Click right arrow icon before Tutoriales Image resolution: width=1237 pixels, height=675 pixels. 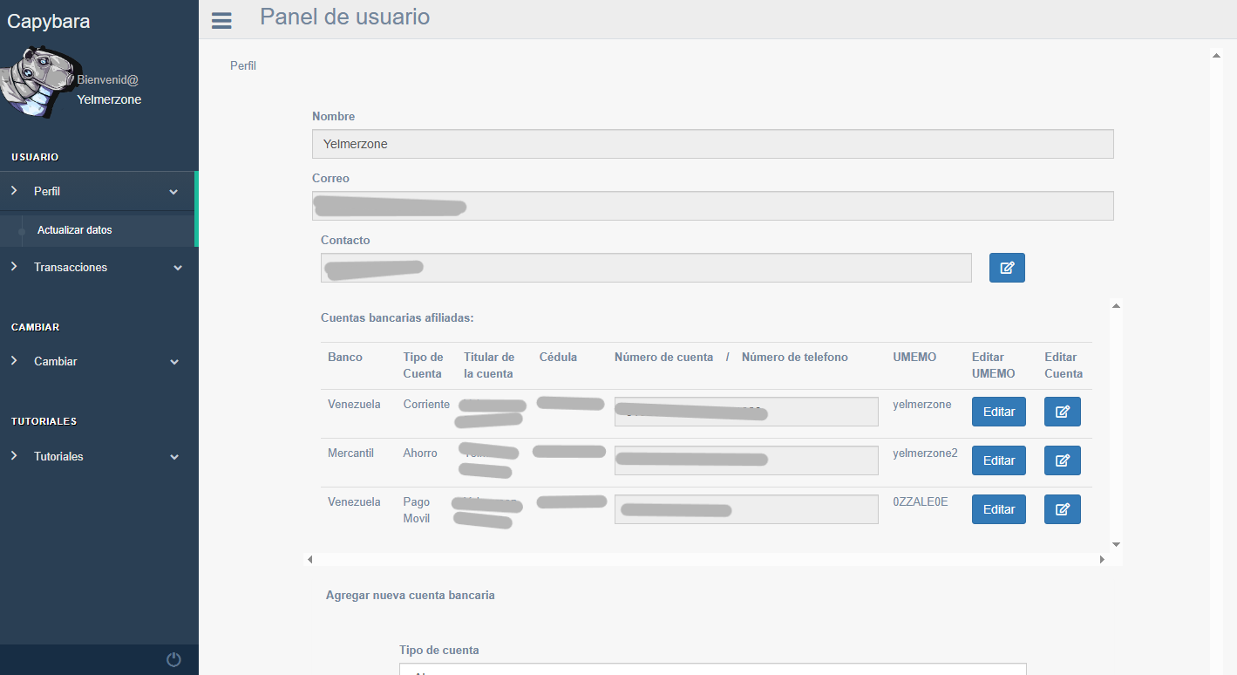coord(14,455)
